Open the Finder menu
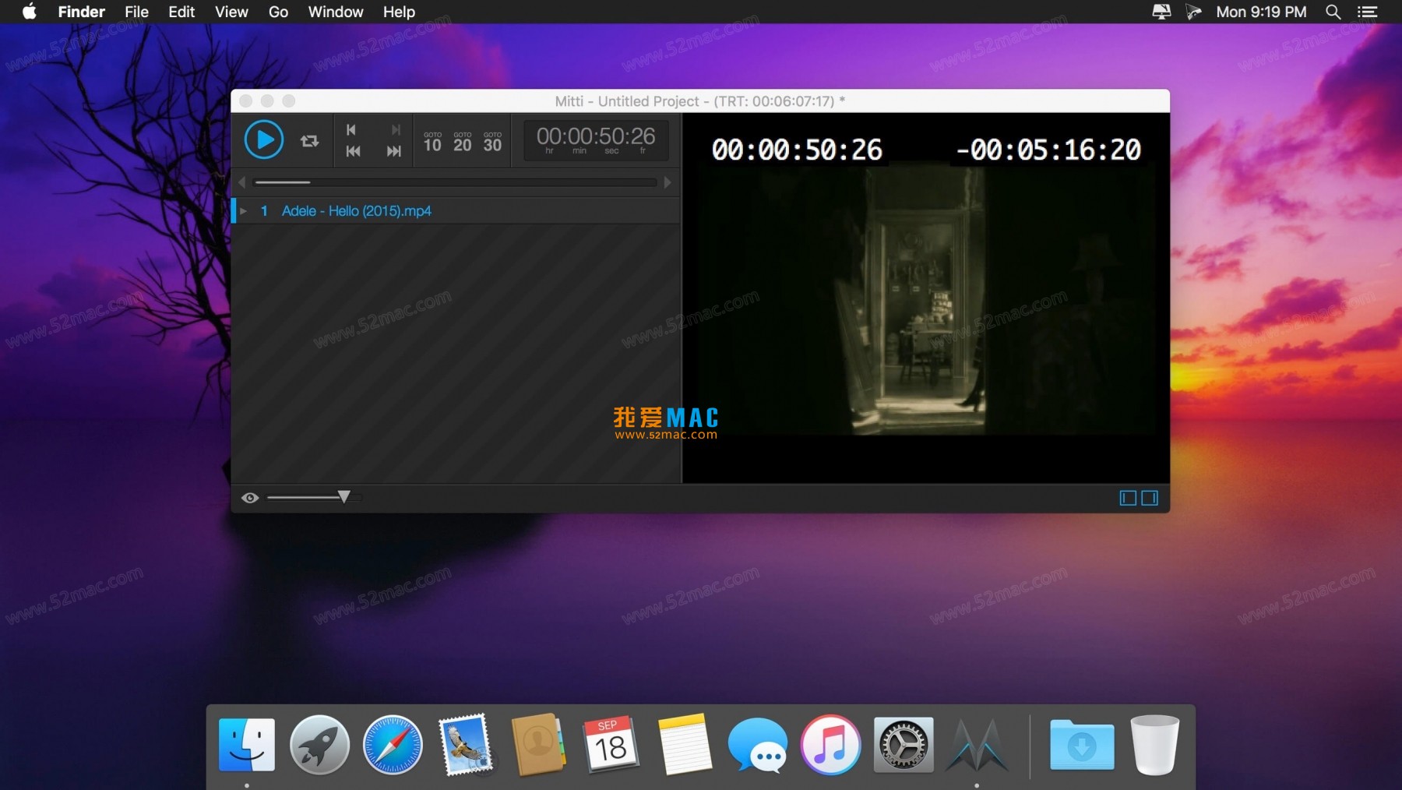This screenshot has height=790, width=1402. click(x=81, y=12)
